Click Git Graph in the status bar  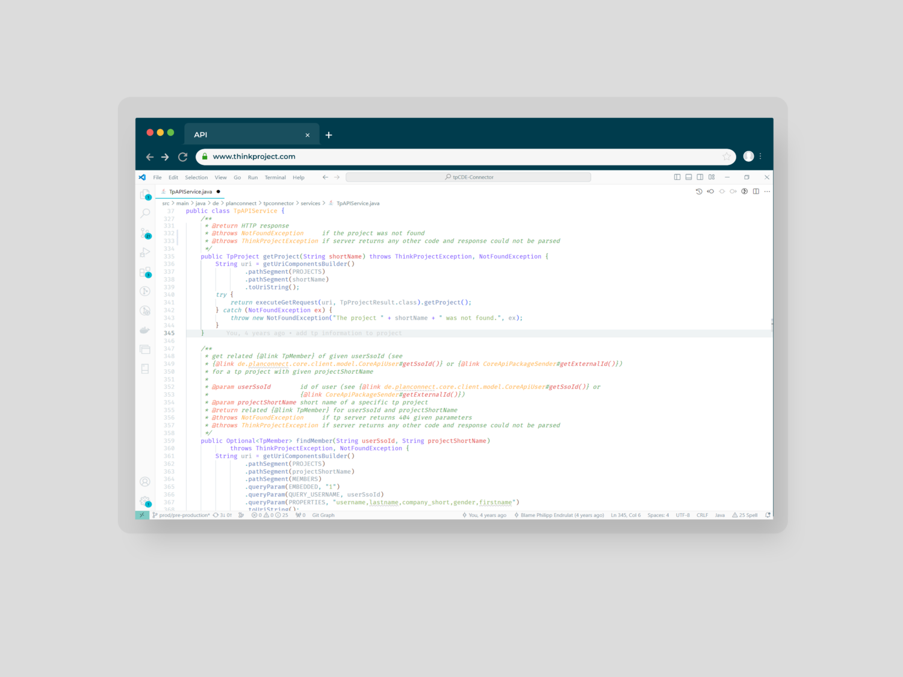(323, 515)
